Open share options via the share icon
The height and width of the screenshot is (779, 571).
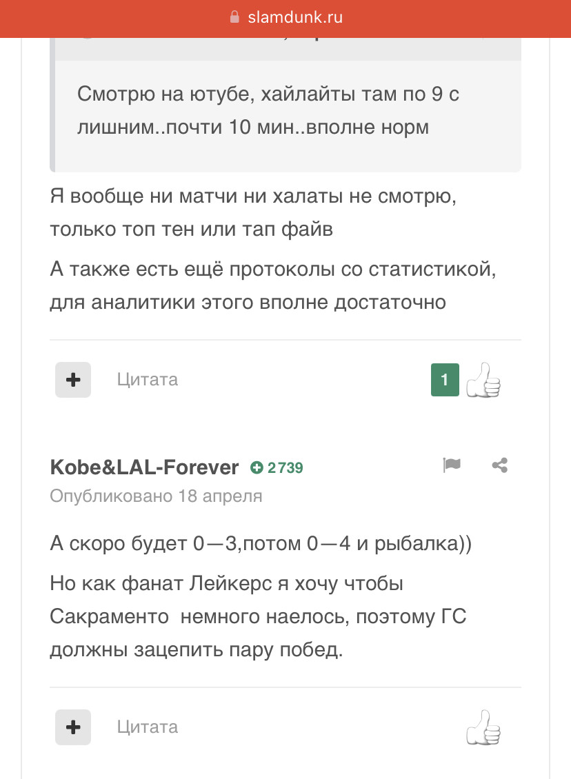(x=499, y=465)
